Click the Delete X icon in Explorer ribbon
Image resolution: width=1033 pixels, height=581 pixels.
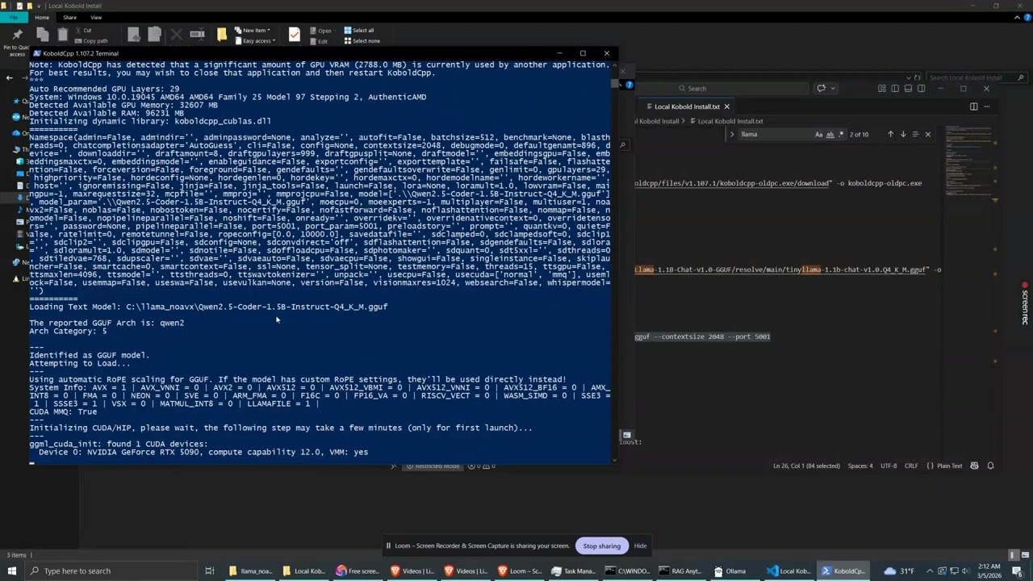pos(176,35)
